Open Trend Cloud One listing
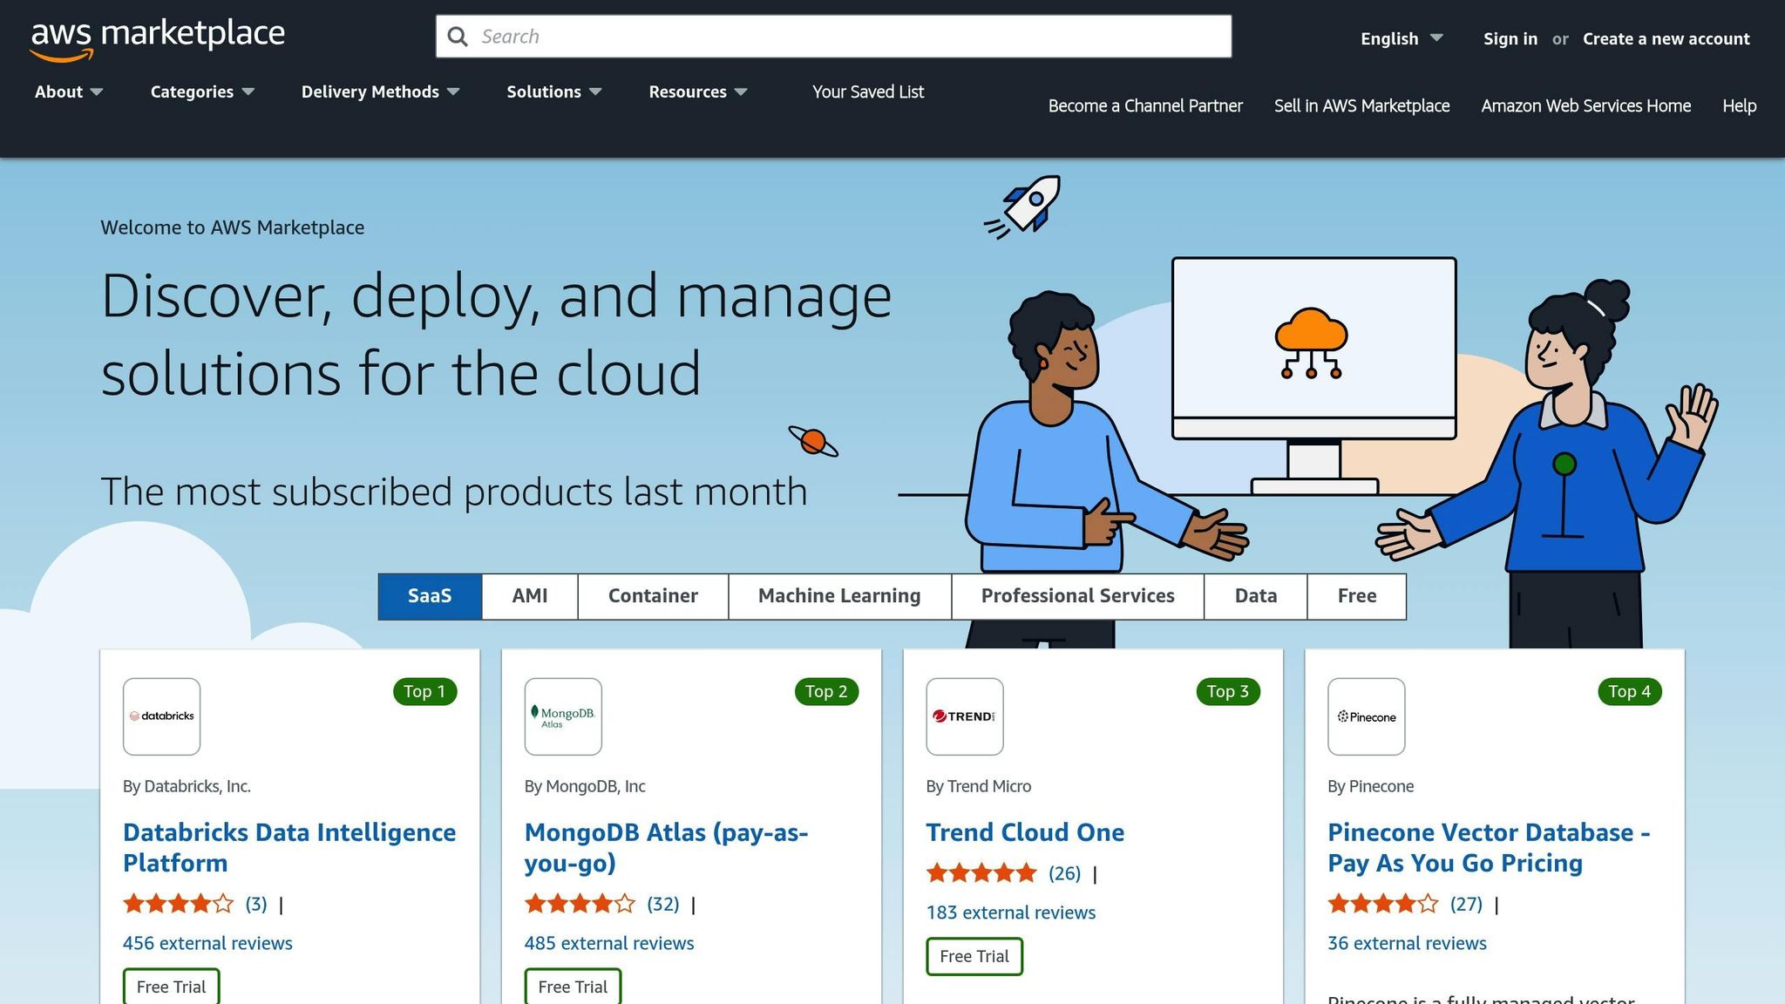This screenshot has width=1785, height=1004. coord(1025,832)
